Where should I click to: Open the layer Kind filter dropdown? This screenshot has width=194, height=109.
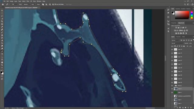pyautogui.click(x=176, y=40)
